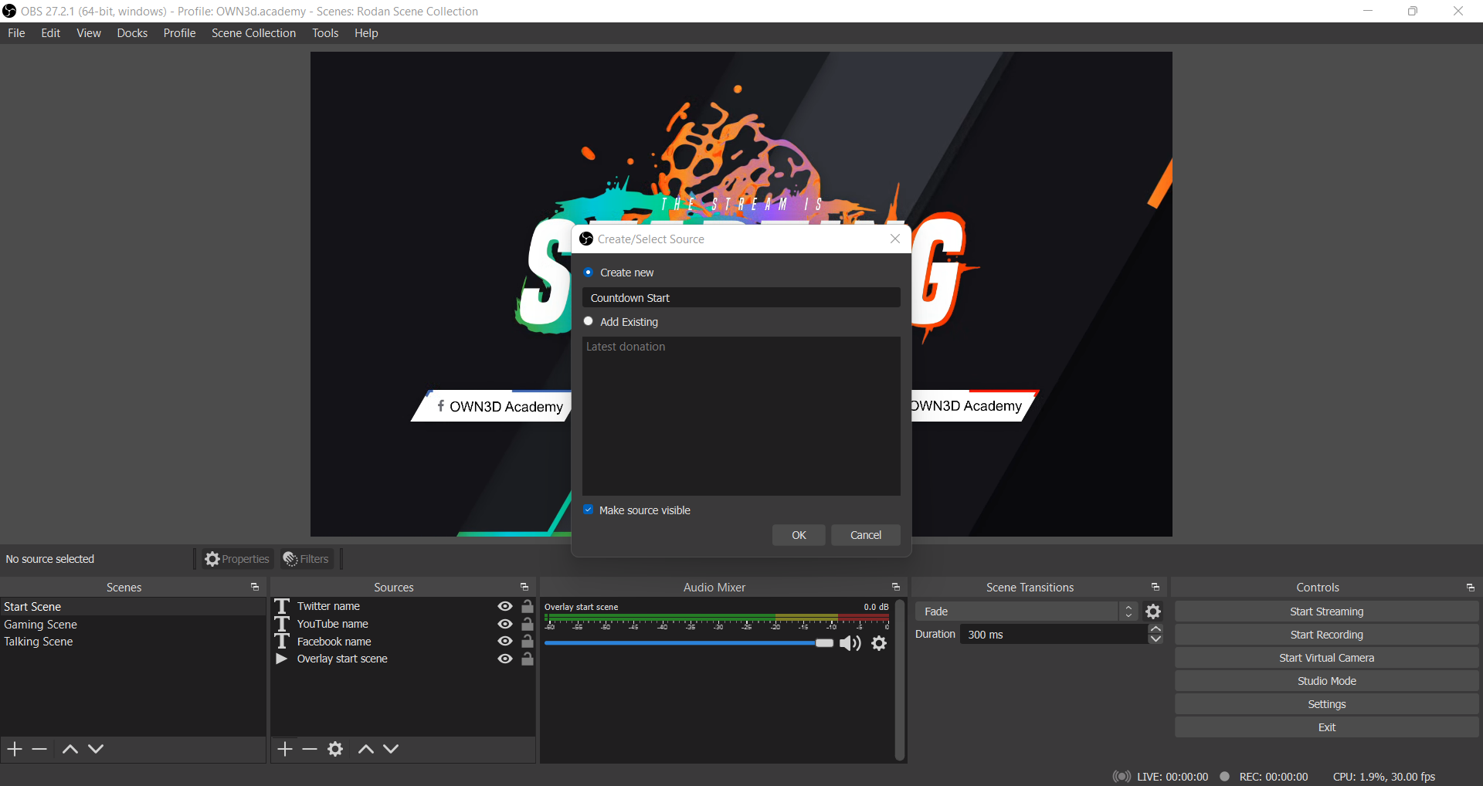Move scene down with arrow icon
The width and height of the screenshot is (1483, 786).
pos(96,749)
